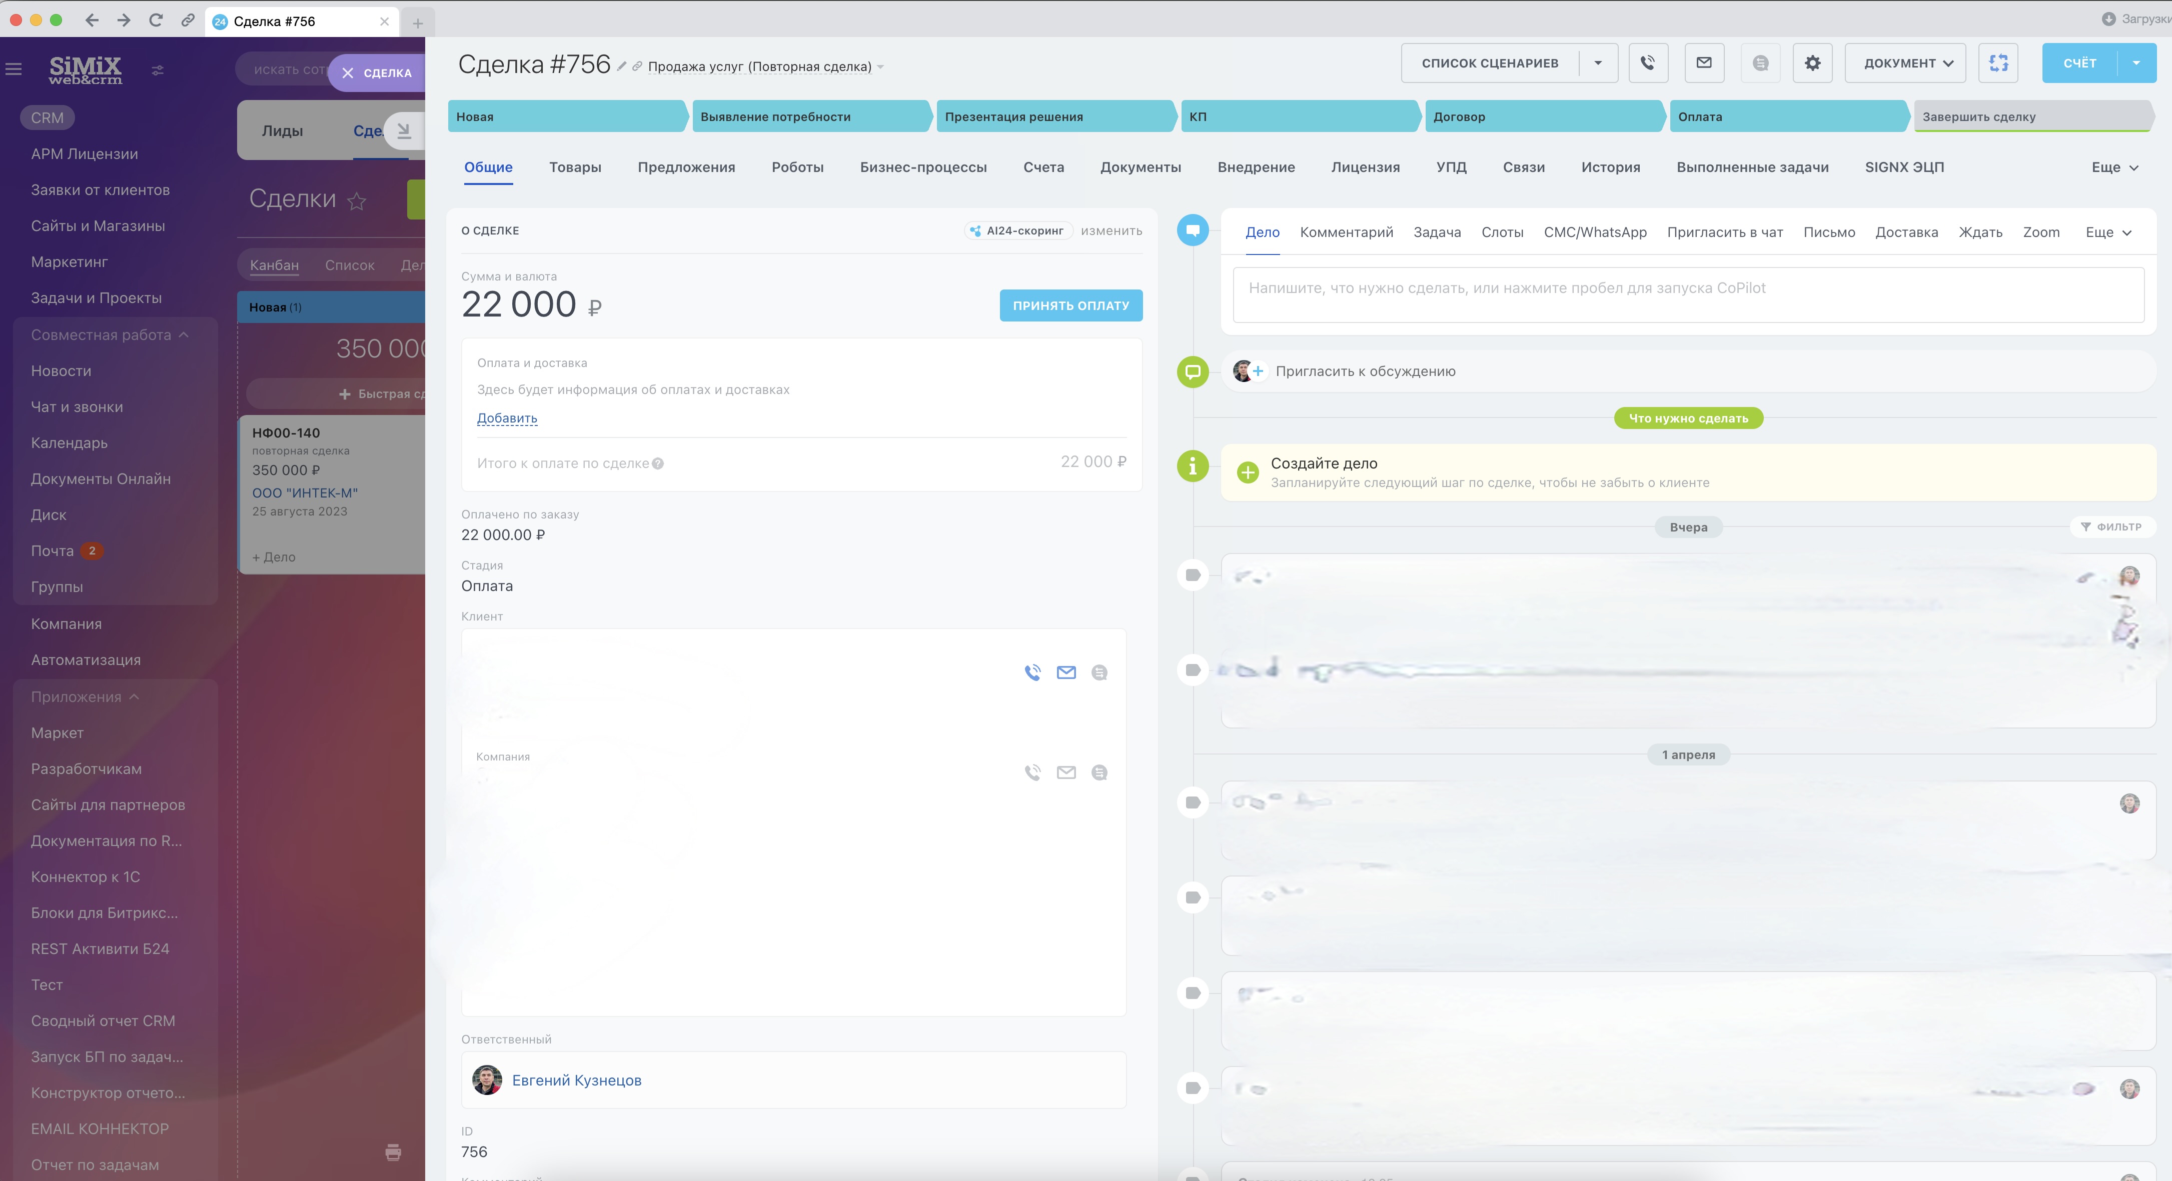The image size is (2172, 1181).
Task: Collapse the Совместная работа sidebar section
Action: (184, 334)
